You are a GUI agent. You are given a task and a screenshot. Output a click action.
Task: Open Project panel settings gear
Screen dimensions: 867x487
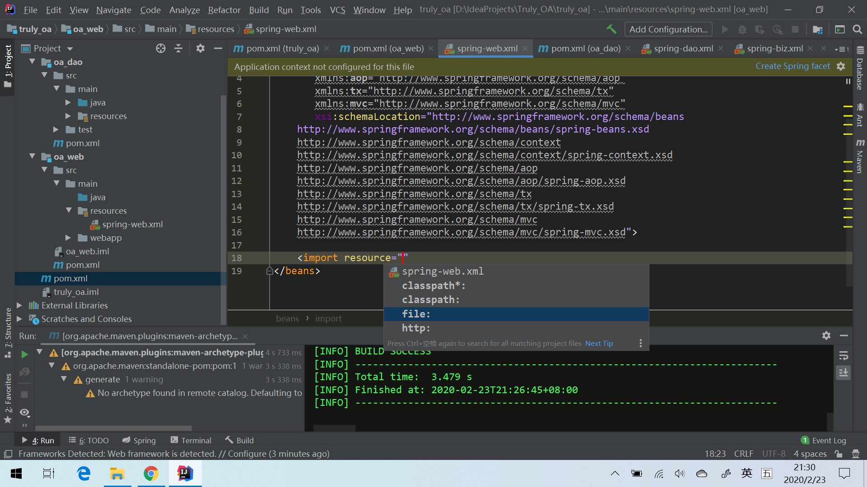click(200, 48)
